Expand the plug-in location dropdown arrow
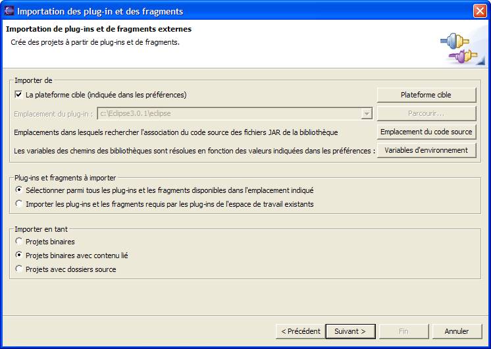491x349 pixels. tap(367, 114)
